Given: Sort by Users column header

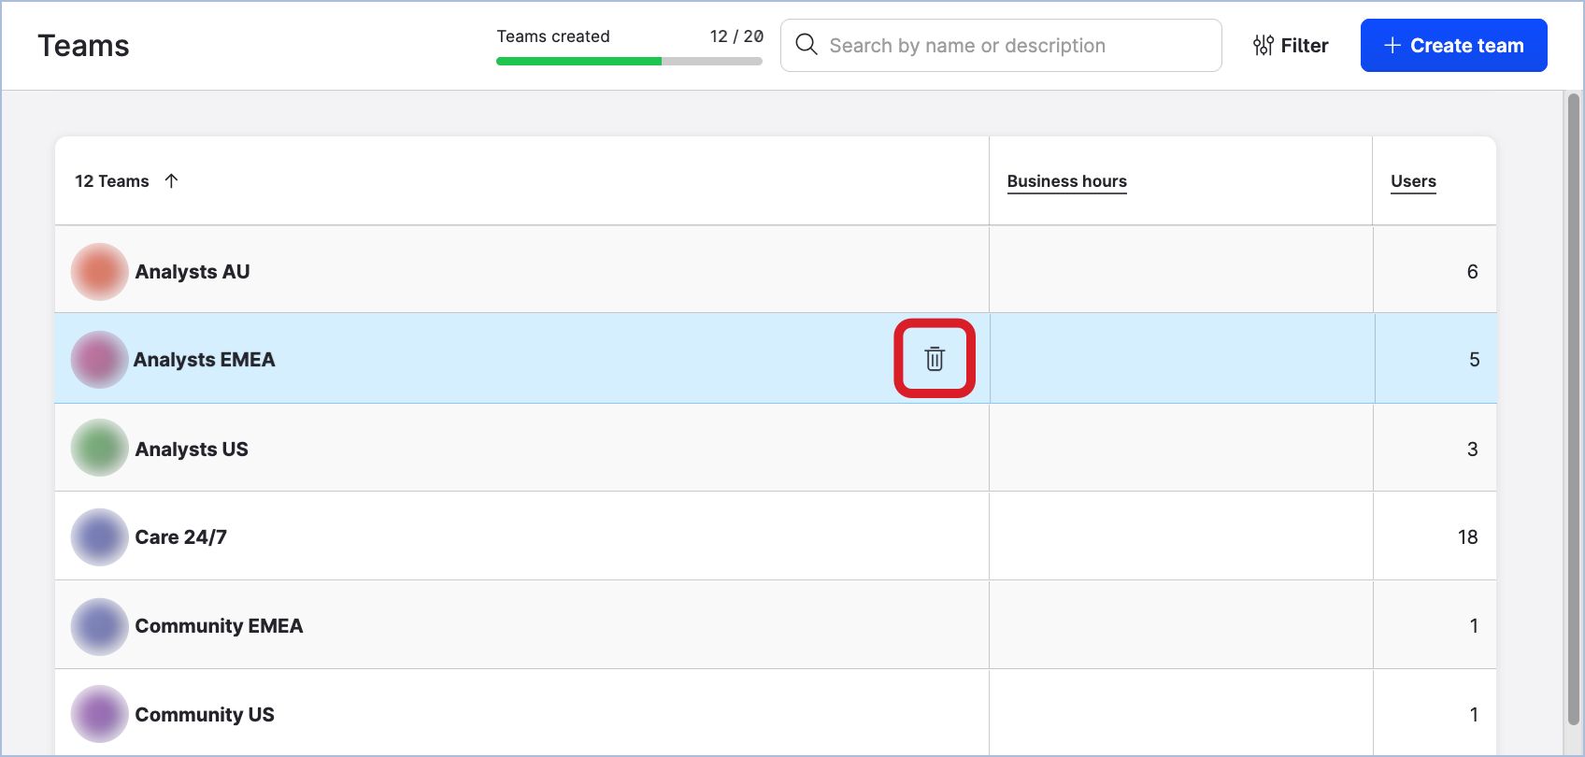Looking at the screenshot, I should coord(1413,181).
